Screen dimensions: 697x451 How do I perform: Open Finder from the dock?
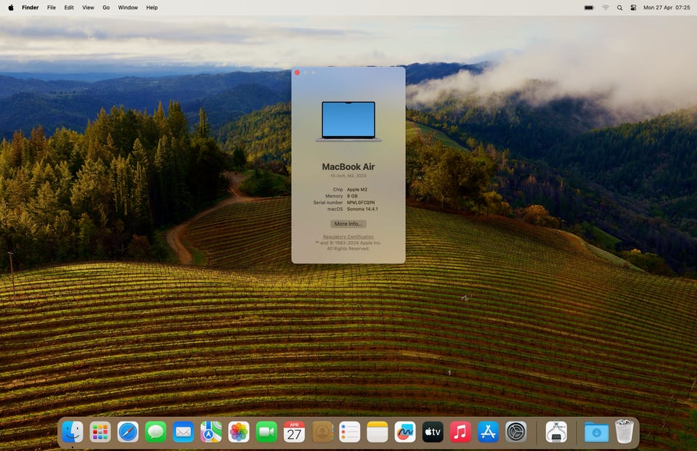73,432
